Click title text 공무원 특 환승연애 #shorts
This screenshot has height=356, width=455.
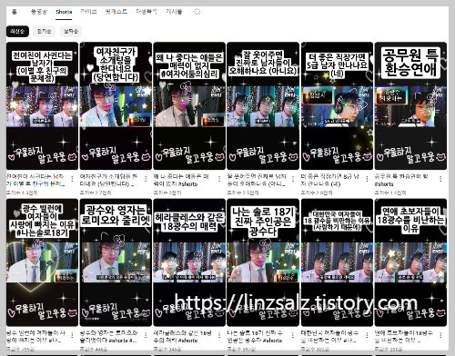coord(401,180)
